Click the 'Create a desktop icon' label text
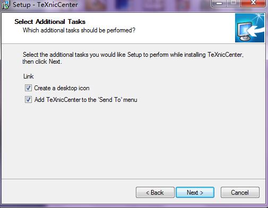The image size is (268, 208). click(62, 88)
